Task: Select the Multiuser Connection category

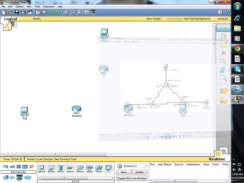Action: click(28, 177)
